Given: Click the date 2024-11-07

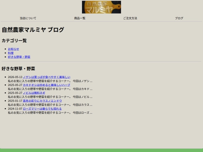Looking at the screenshot, I should pos(15,109).
